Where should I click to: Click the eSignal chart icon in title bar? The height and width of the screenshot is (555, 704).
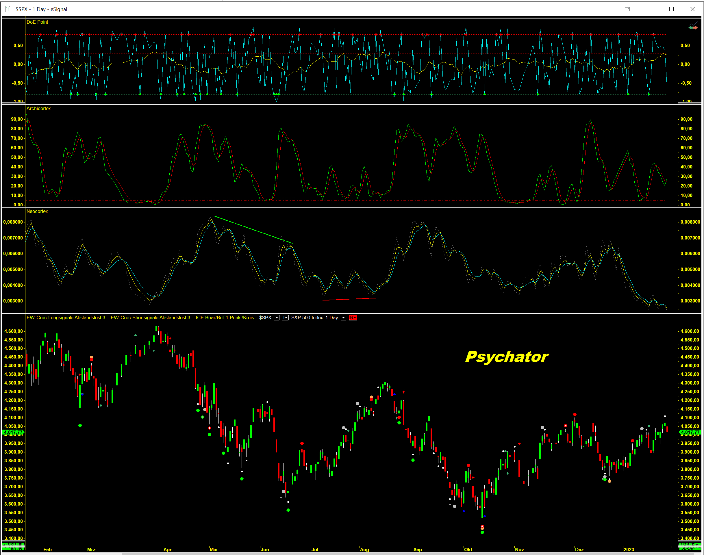point(8,9)
